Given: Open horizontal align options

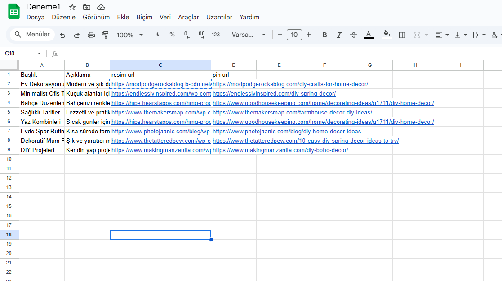Looking at the screenshot, I should click(x=442, y=35).
